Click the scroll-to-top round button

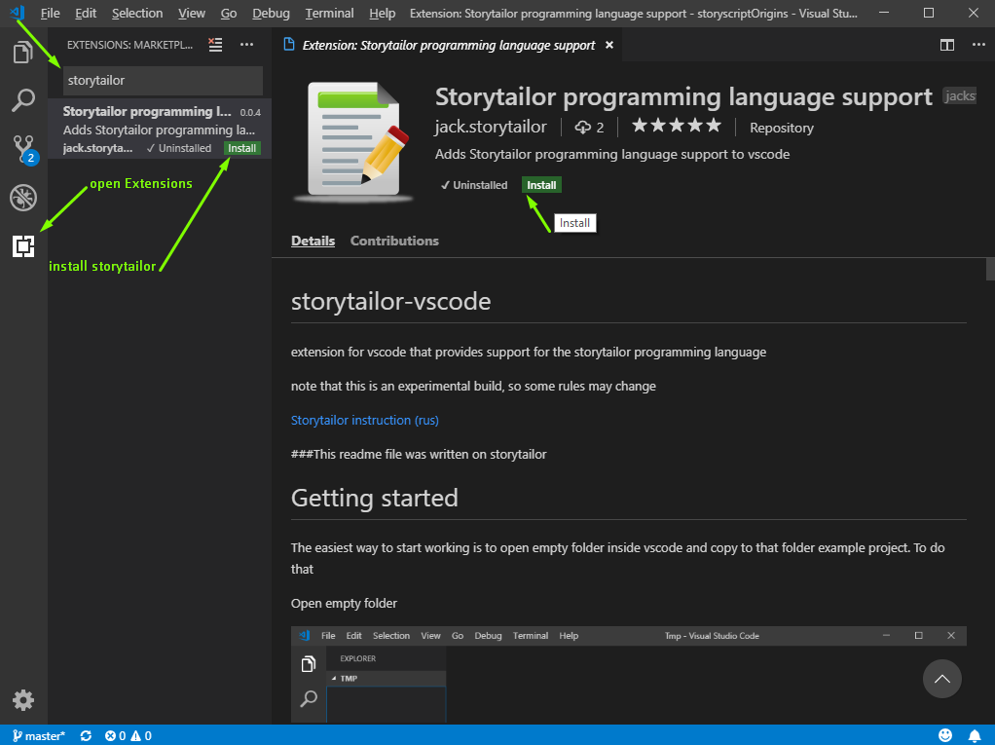[x=941, y=679]
